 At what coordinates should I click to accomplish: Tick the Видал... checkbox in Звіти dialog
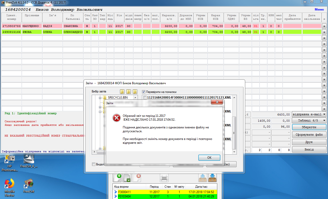pos(94,164)
